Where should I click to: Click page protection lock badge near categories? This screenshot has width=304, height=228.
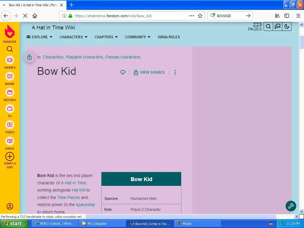click(29, 57)
